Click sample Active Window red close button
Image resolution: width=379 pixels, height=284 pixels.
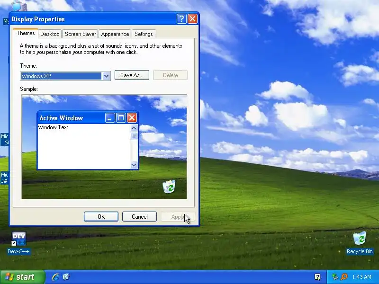132,118
